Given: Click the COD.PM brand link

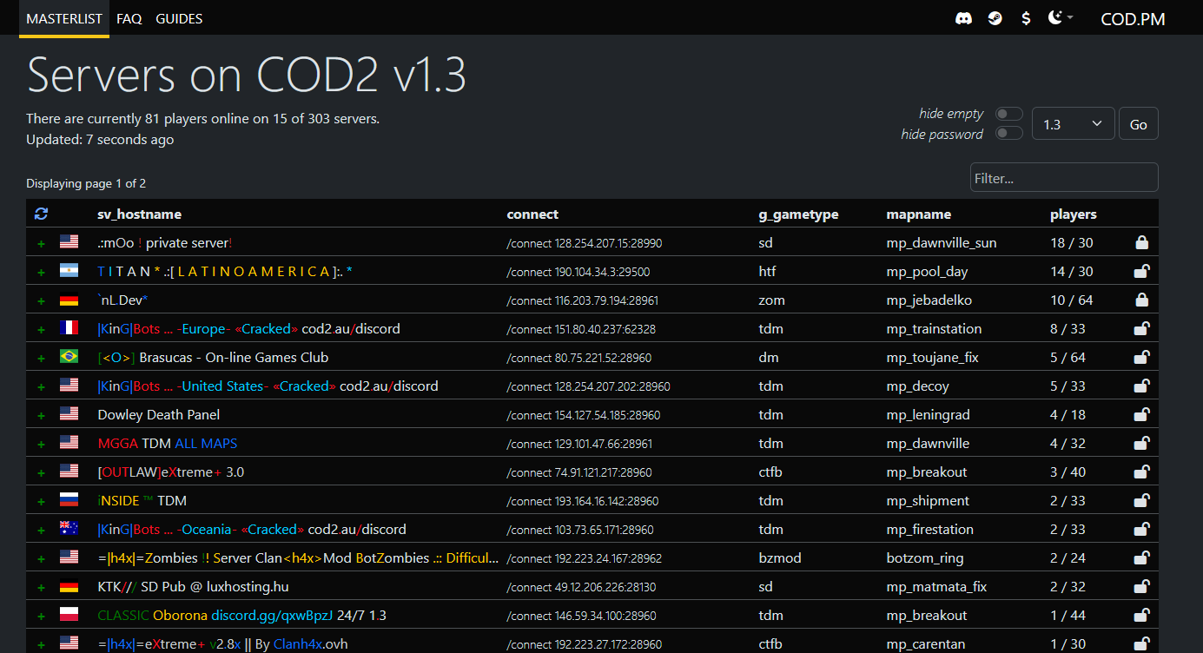Looking at the screenshot, I should 1134,18.
